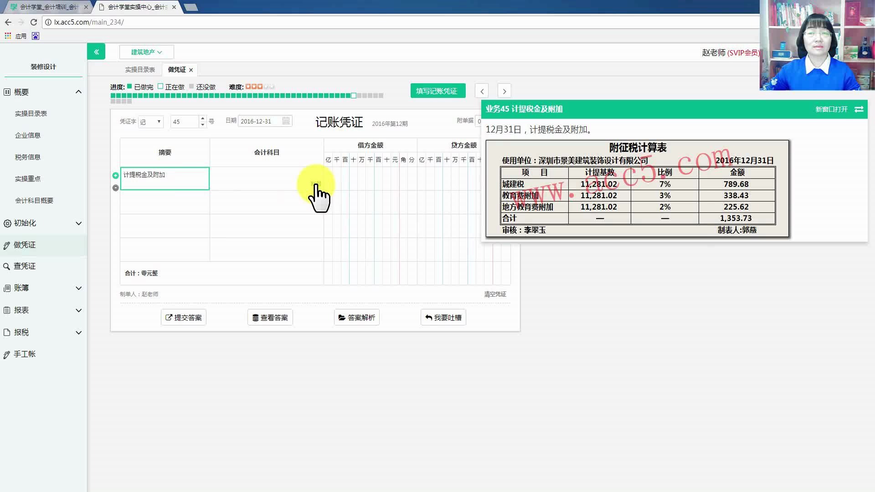
Task: Open the 建筑地产 industry dropdown
Action: pos(146,52)
